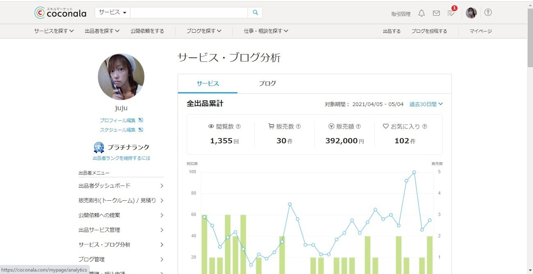Go to マイページ
Image resolution: width=533 pixels, height=274 pixels.
pyautogui.click(x=481, y=31)
